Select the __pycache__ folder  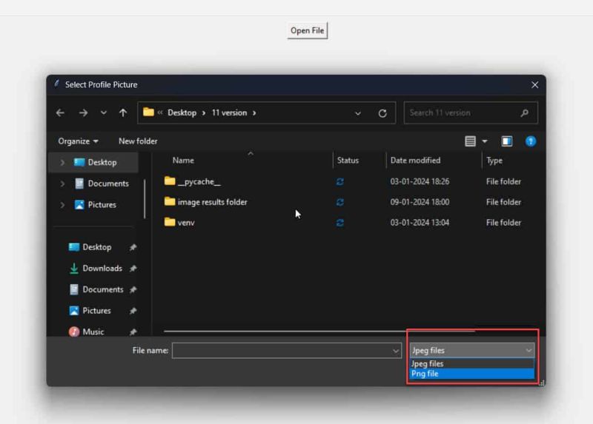click(x=199, y=181)
